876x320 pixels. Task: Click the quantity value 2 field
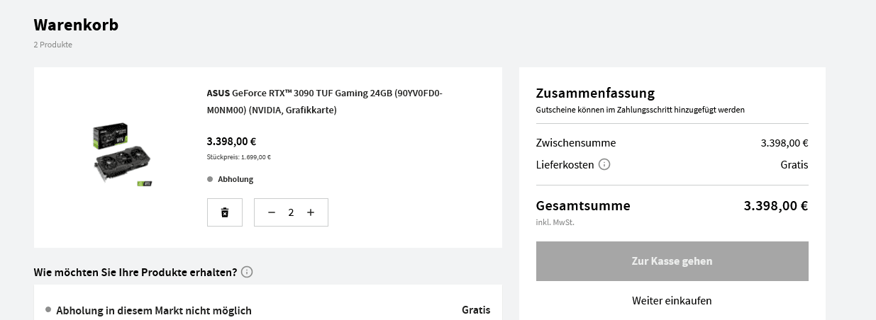tap(291, 212)
